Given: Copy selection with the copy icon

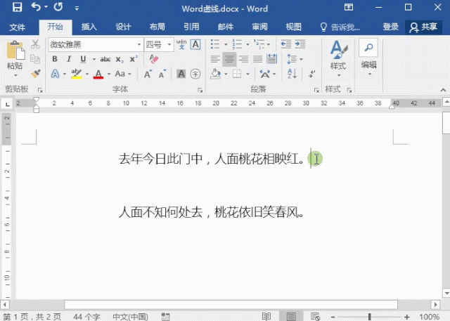Looking at the screenshot, I should [35, 59].
